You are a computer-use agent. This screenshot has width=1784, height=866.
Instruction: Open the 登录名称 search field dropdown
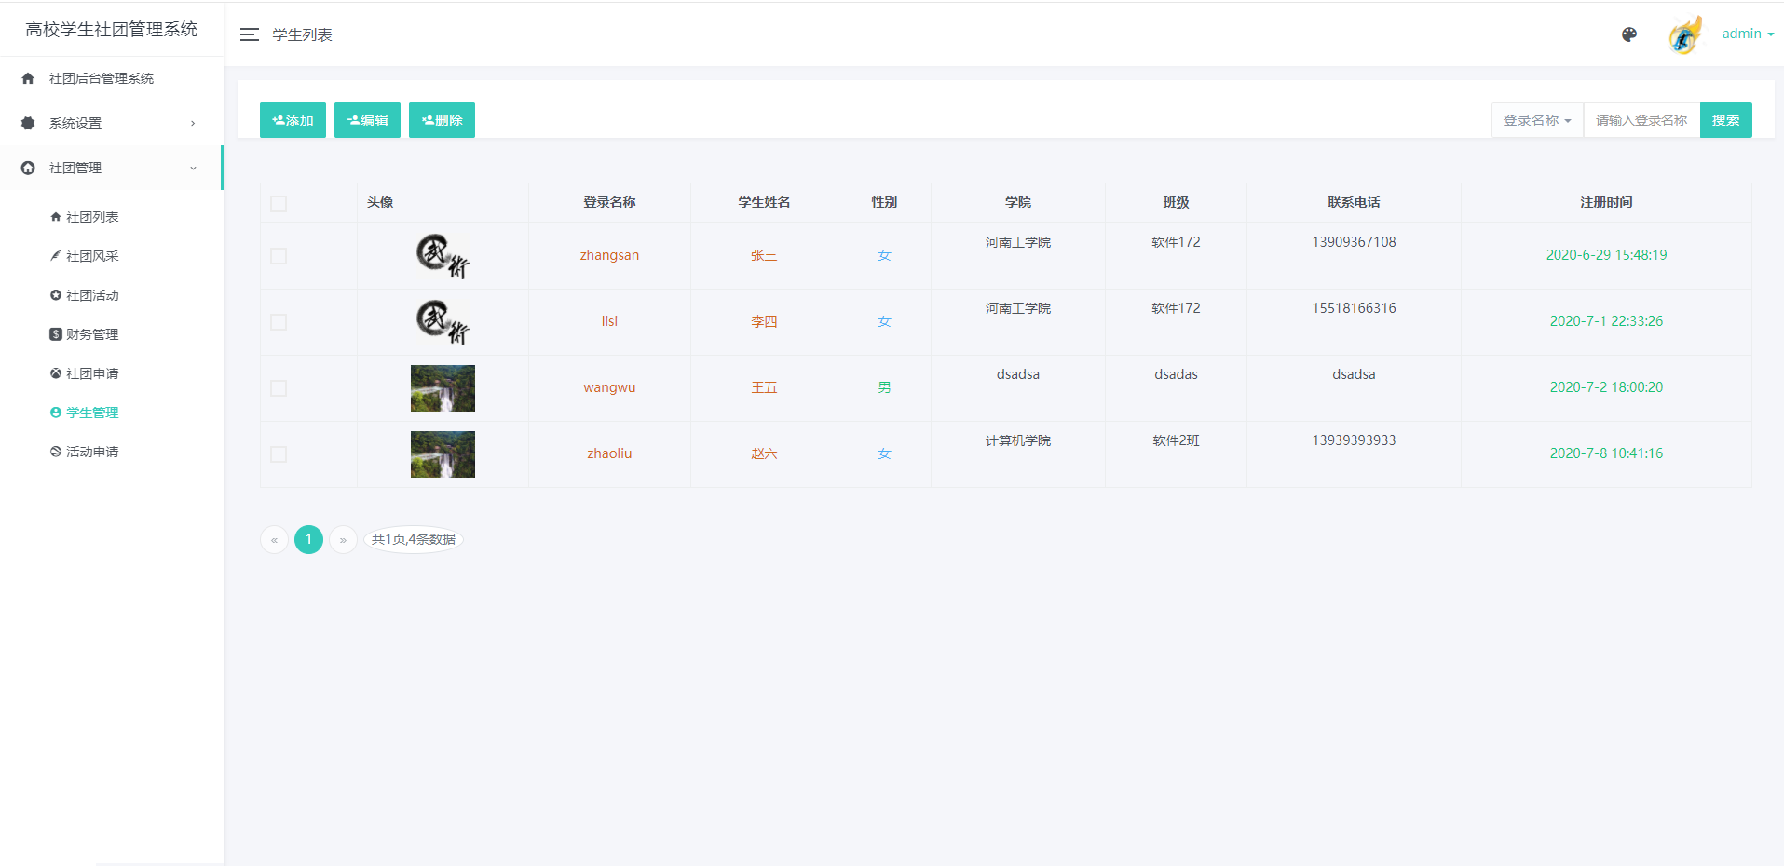(x=1537, y=120)
